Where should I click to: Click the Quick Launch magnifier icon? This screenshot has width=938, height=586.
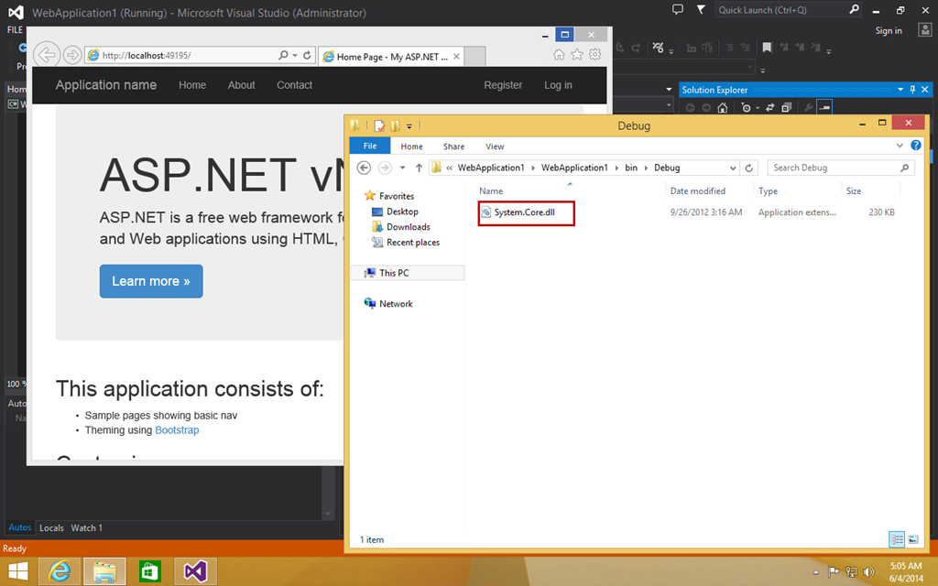(x=855, y=9)
